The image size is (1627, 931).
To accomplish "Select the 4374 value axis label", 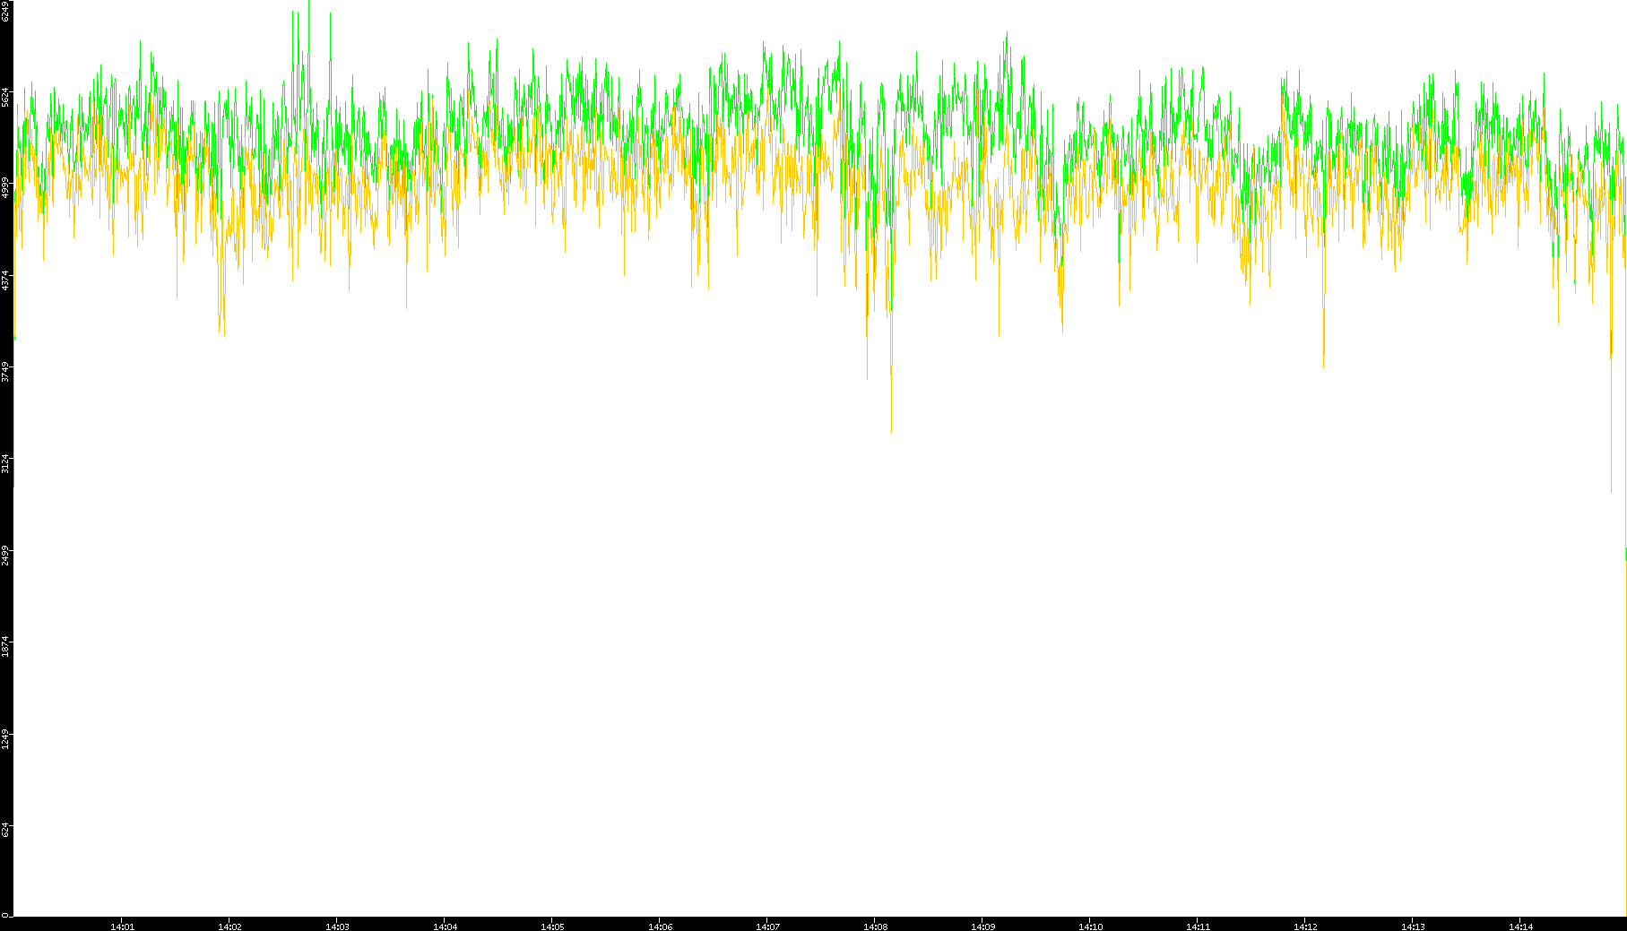I will pos(6,280).
